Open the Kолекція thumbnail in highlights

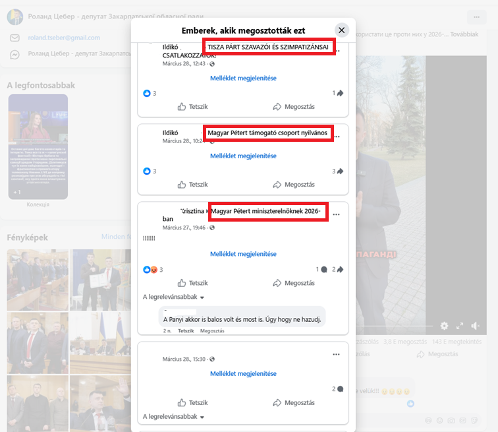click(x=38, y=146)
